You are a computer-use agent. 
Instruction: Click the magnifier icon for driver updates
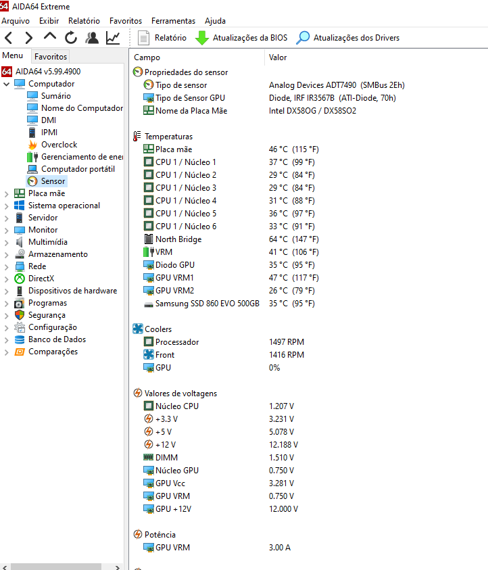click(303, 37)
